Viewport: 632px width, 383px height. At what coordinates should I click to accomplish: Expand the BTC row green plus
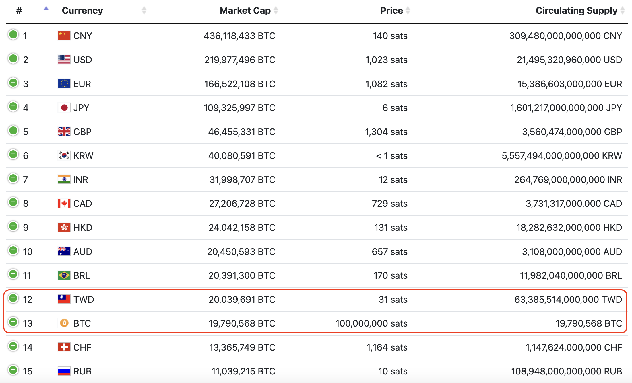tap(13, 322)
